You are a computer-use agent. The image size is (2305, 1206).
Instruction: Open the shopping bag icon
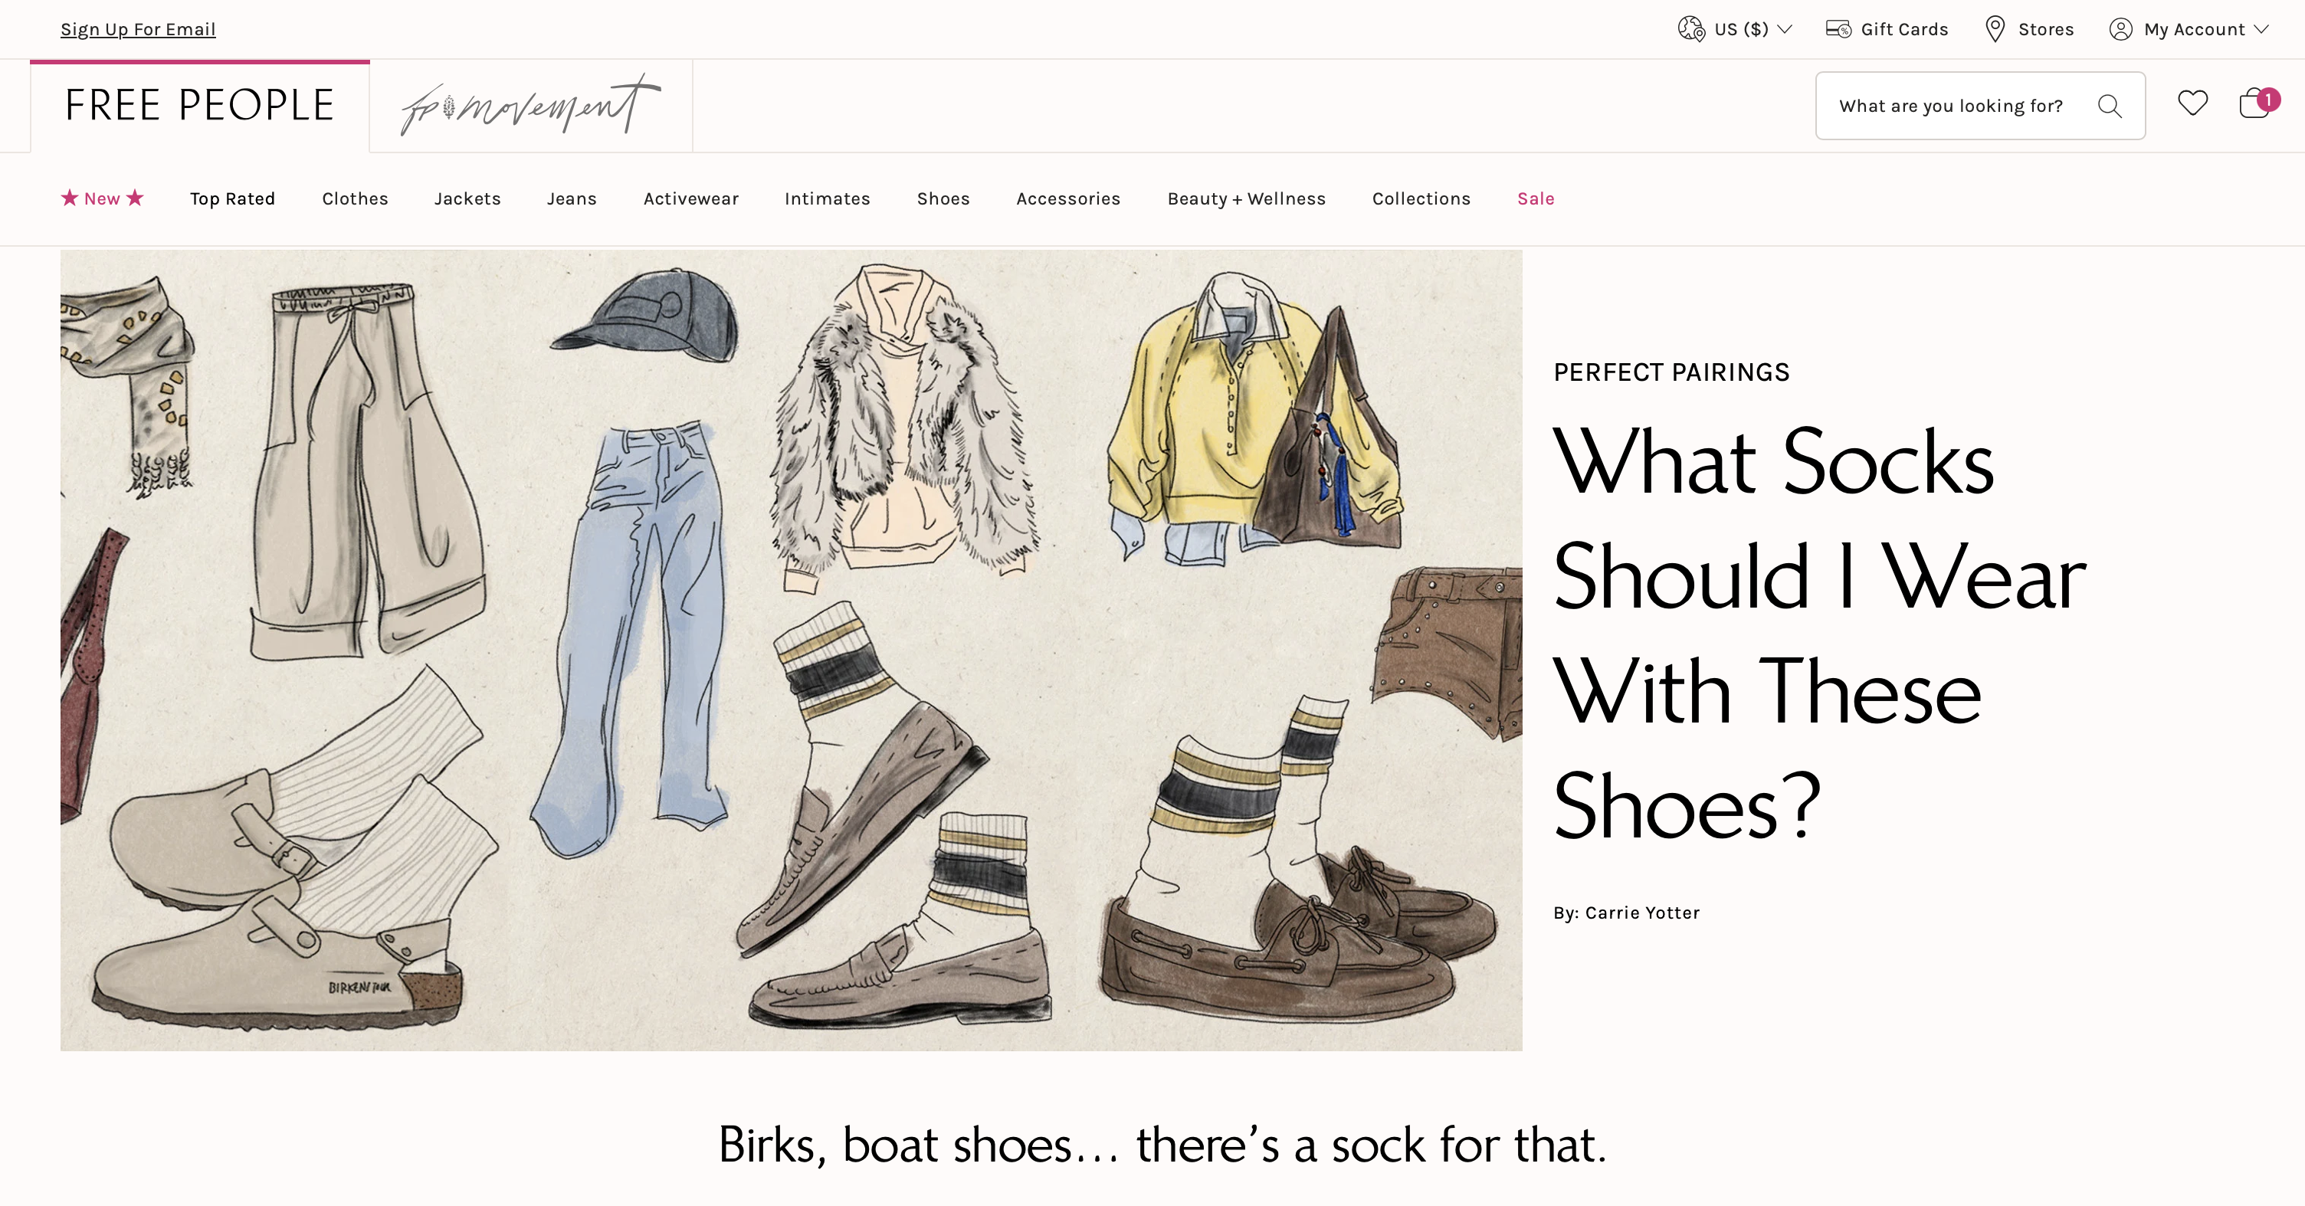pos(2253,105)
